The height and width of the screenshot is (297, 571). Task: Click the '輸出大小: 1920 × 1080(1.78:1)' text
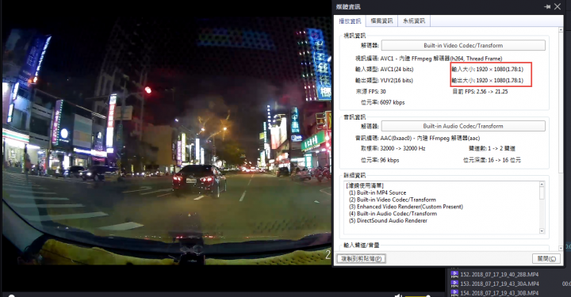tap(488, 80)
